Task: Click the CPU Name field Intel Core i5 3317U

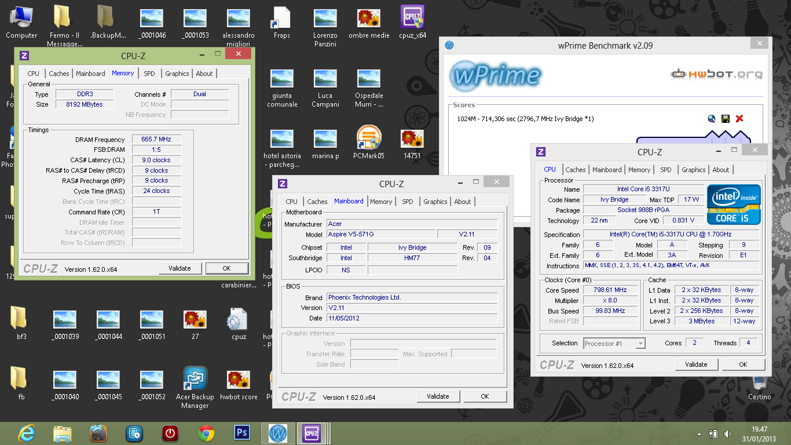Action: pos(644,189)
